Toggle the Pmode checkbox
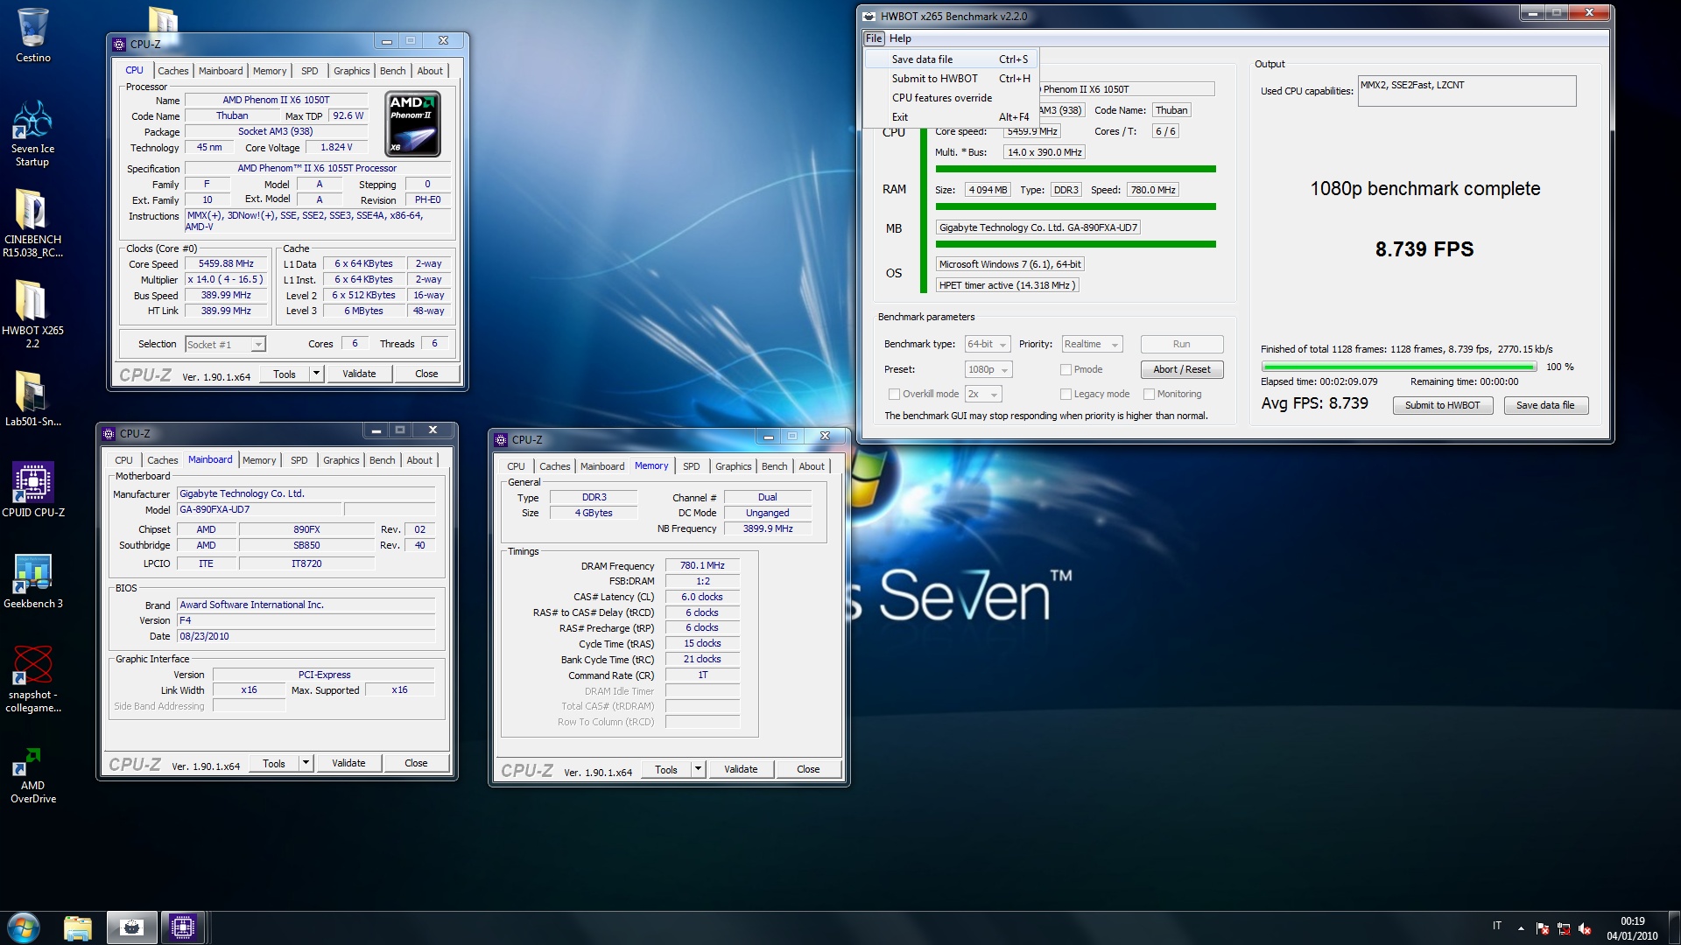Screen dimensions: 1681x945 (1066, 369)
